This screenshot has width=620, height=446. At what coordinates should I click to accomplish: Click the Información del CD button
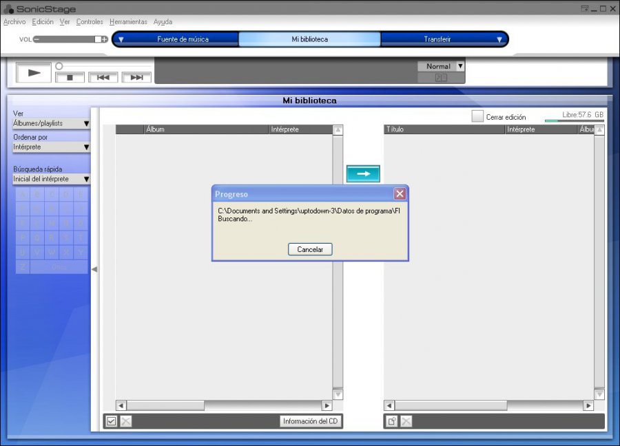[311, 421]
